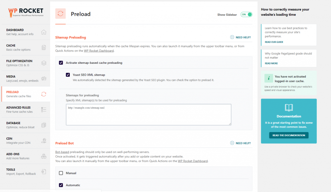Uncheck the Yoast SEO XML sitemap option

[x=68, y=75]
